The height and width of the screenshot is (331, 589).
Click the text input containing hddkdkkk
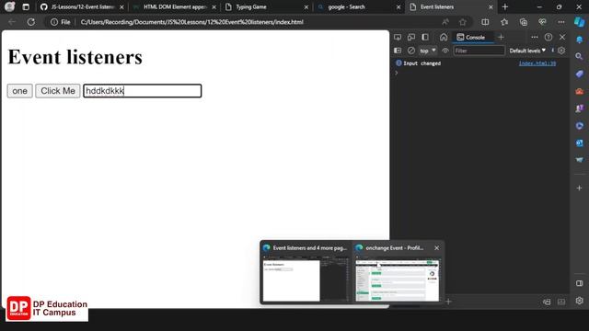[143, 91]
